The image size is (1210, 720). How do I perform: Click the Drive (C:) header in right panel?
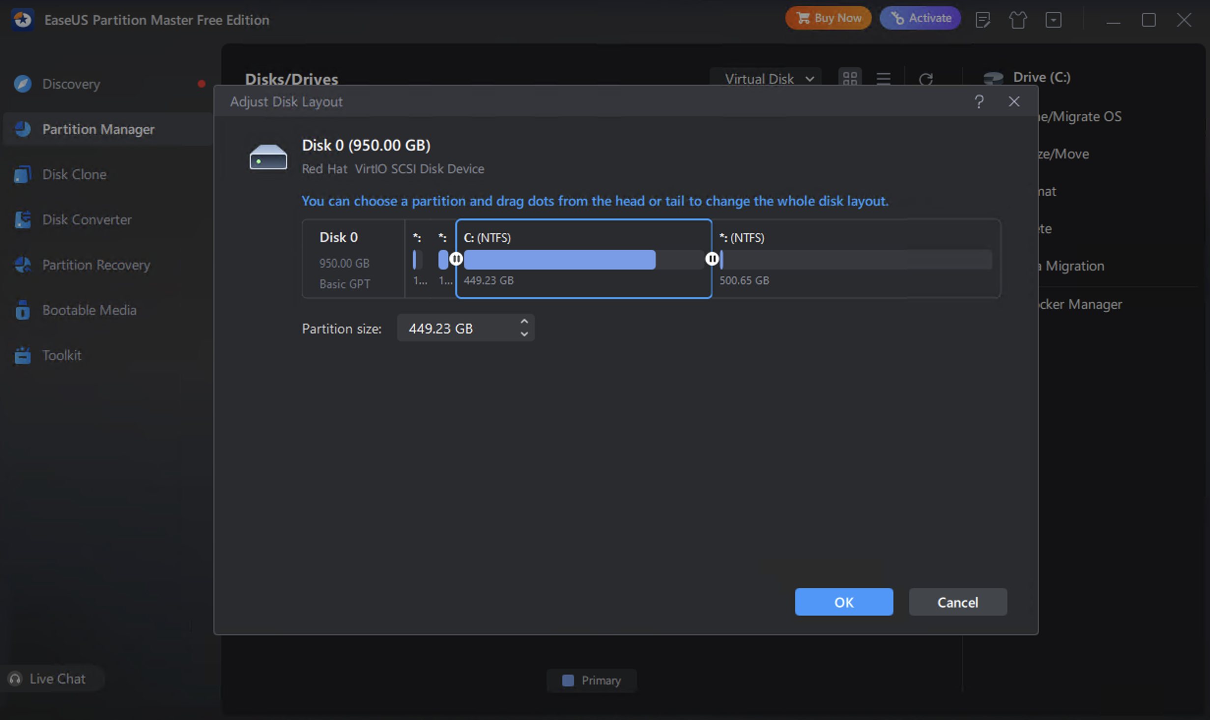(x=1041, y=77)
